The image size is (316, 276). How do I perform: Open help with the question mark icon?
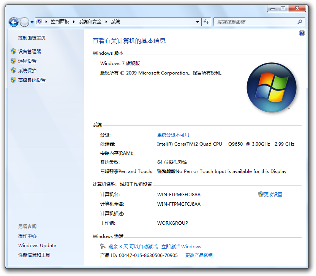pos(302,33)
